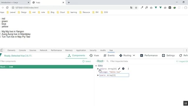Click the translate page icon in address bar

(x=131, y=8)
